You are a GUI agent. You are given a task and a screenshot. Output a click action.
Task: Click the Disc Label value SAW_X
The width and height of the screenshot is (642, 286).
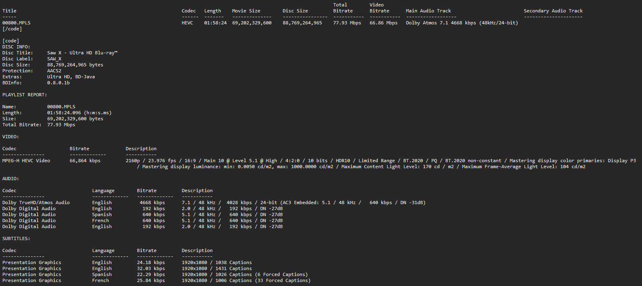[x=54, y=59]
